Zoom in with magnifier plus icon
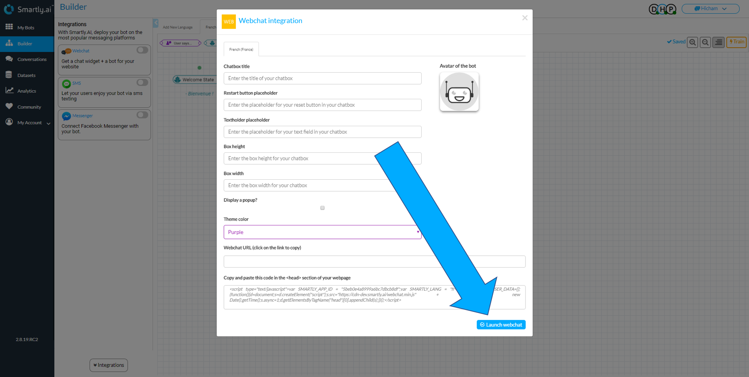The width and height of the screenshot is (749, 377). click(692, 42)
